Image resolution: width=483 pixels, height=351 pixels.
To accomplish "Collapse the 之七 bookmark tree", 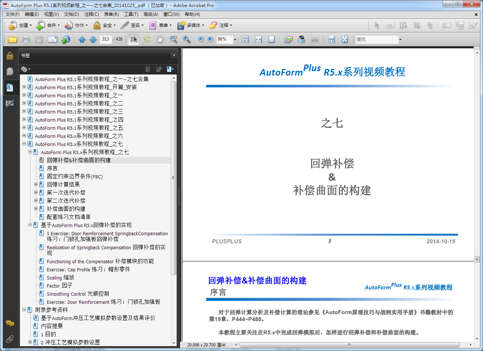I will click(24, 144).
